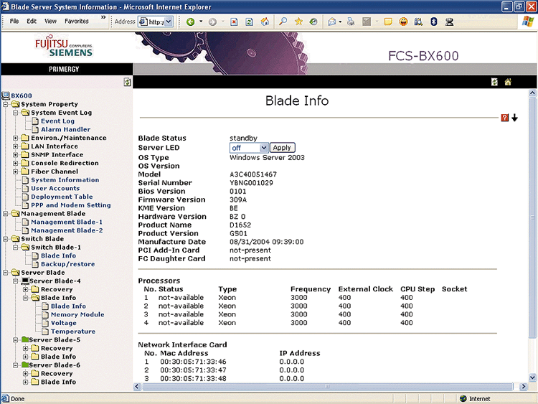Viewport: 538px width, 404px height.
Task: Click the History toolbar icon
Action: click(313, 22)
